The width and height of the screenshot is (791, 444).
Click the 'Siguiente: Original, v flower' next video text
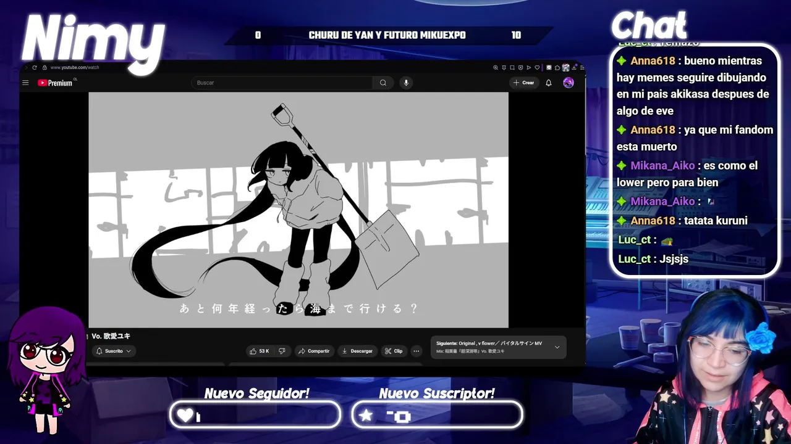(488, 343)
